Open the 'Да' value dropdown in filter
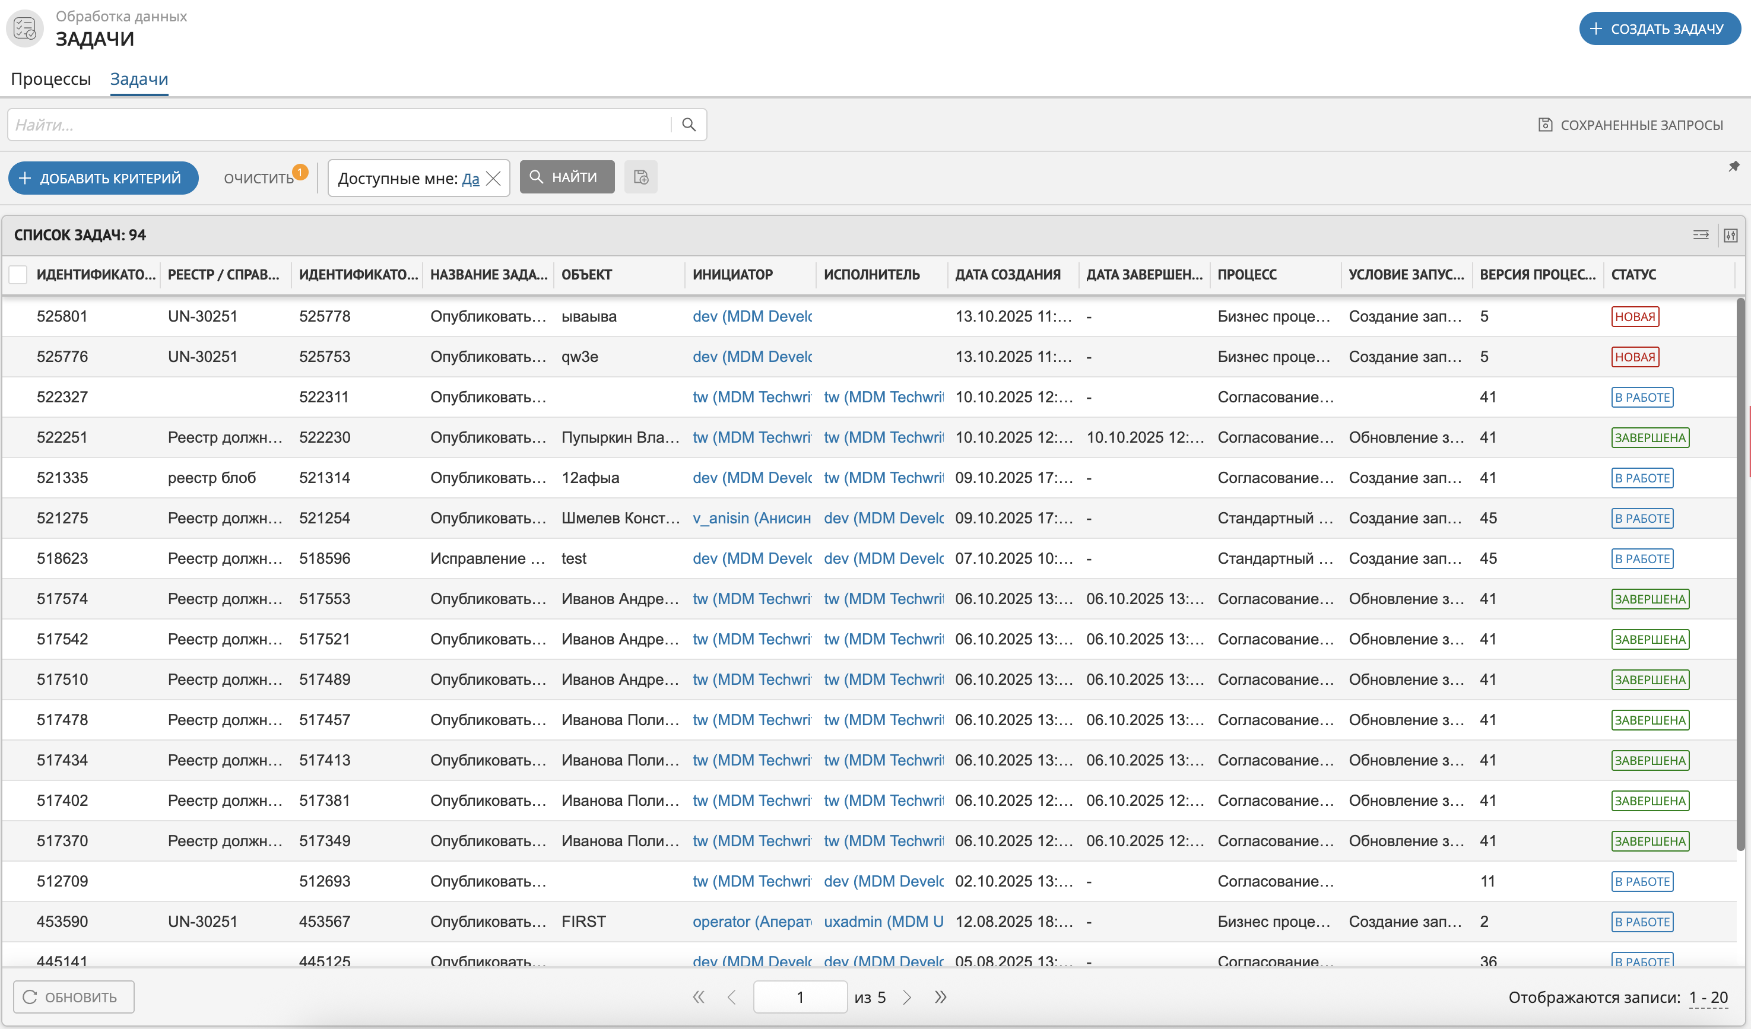The image size is (1751, 1029). (x=471, y=179)
